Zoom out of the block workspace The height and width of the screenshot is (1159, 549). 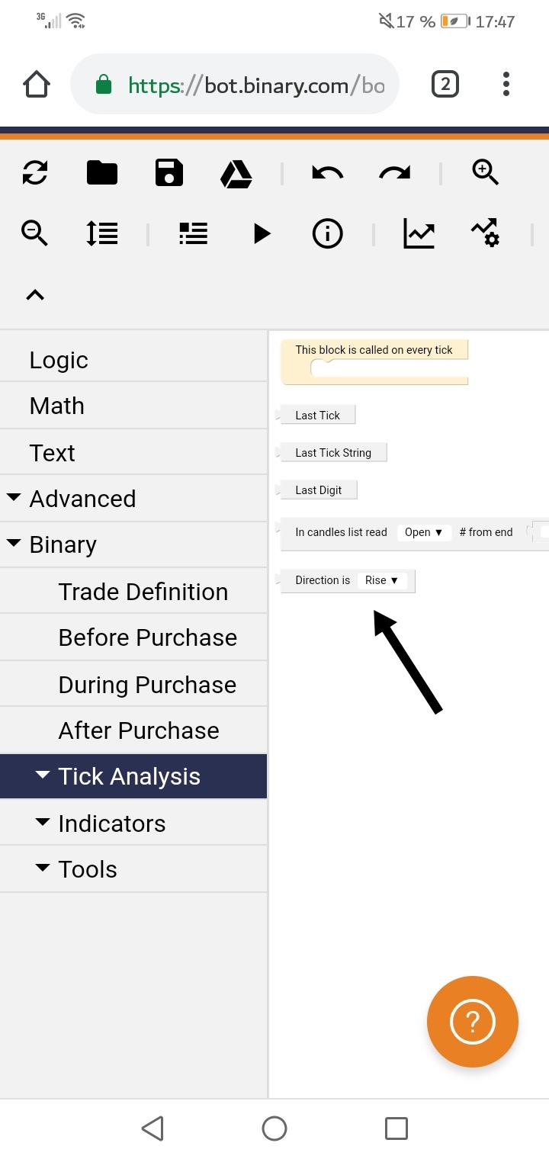[34, 234]
